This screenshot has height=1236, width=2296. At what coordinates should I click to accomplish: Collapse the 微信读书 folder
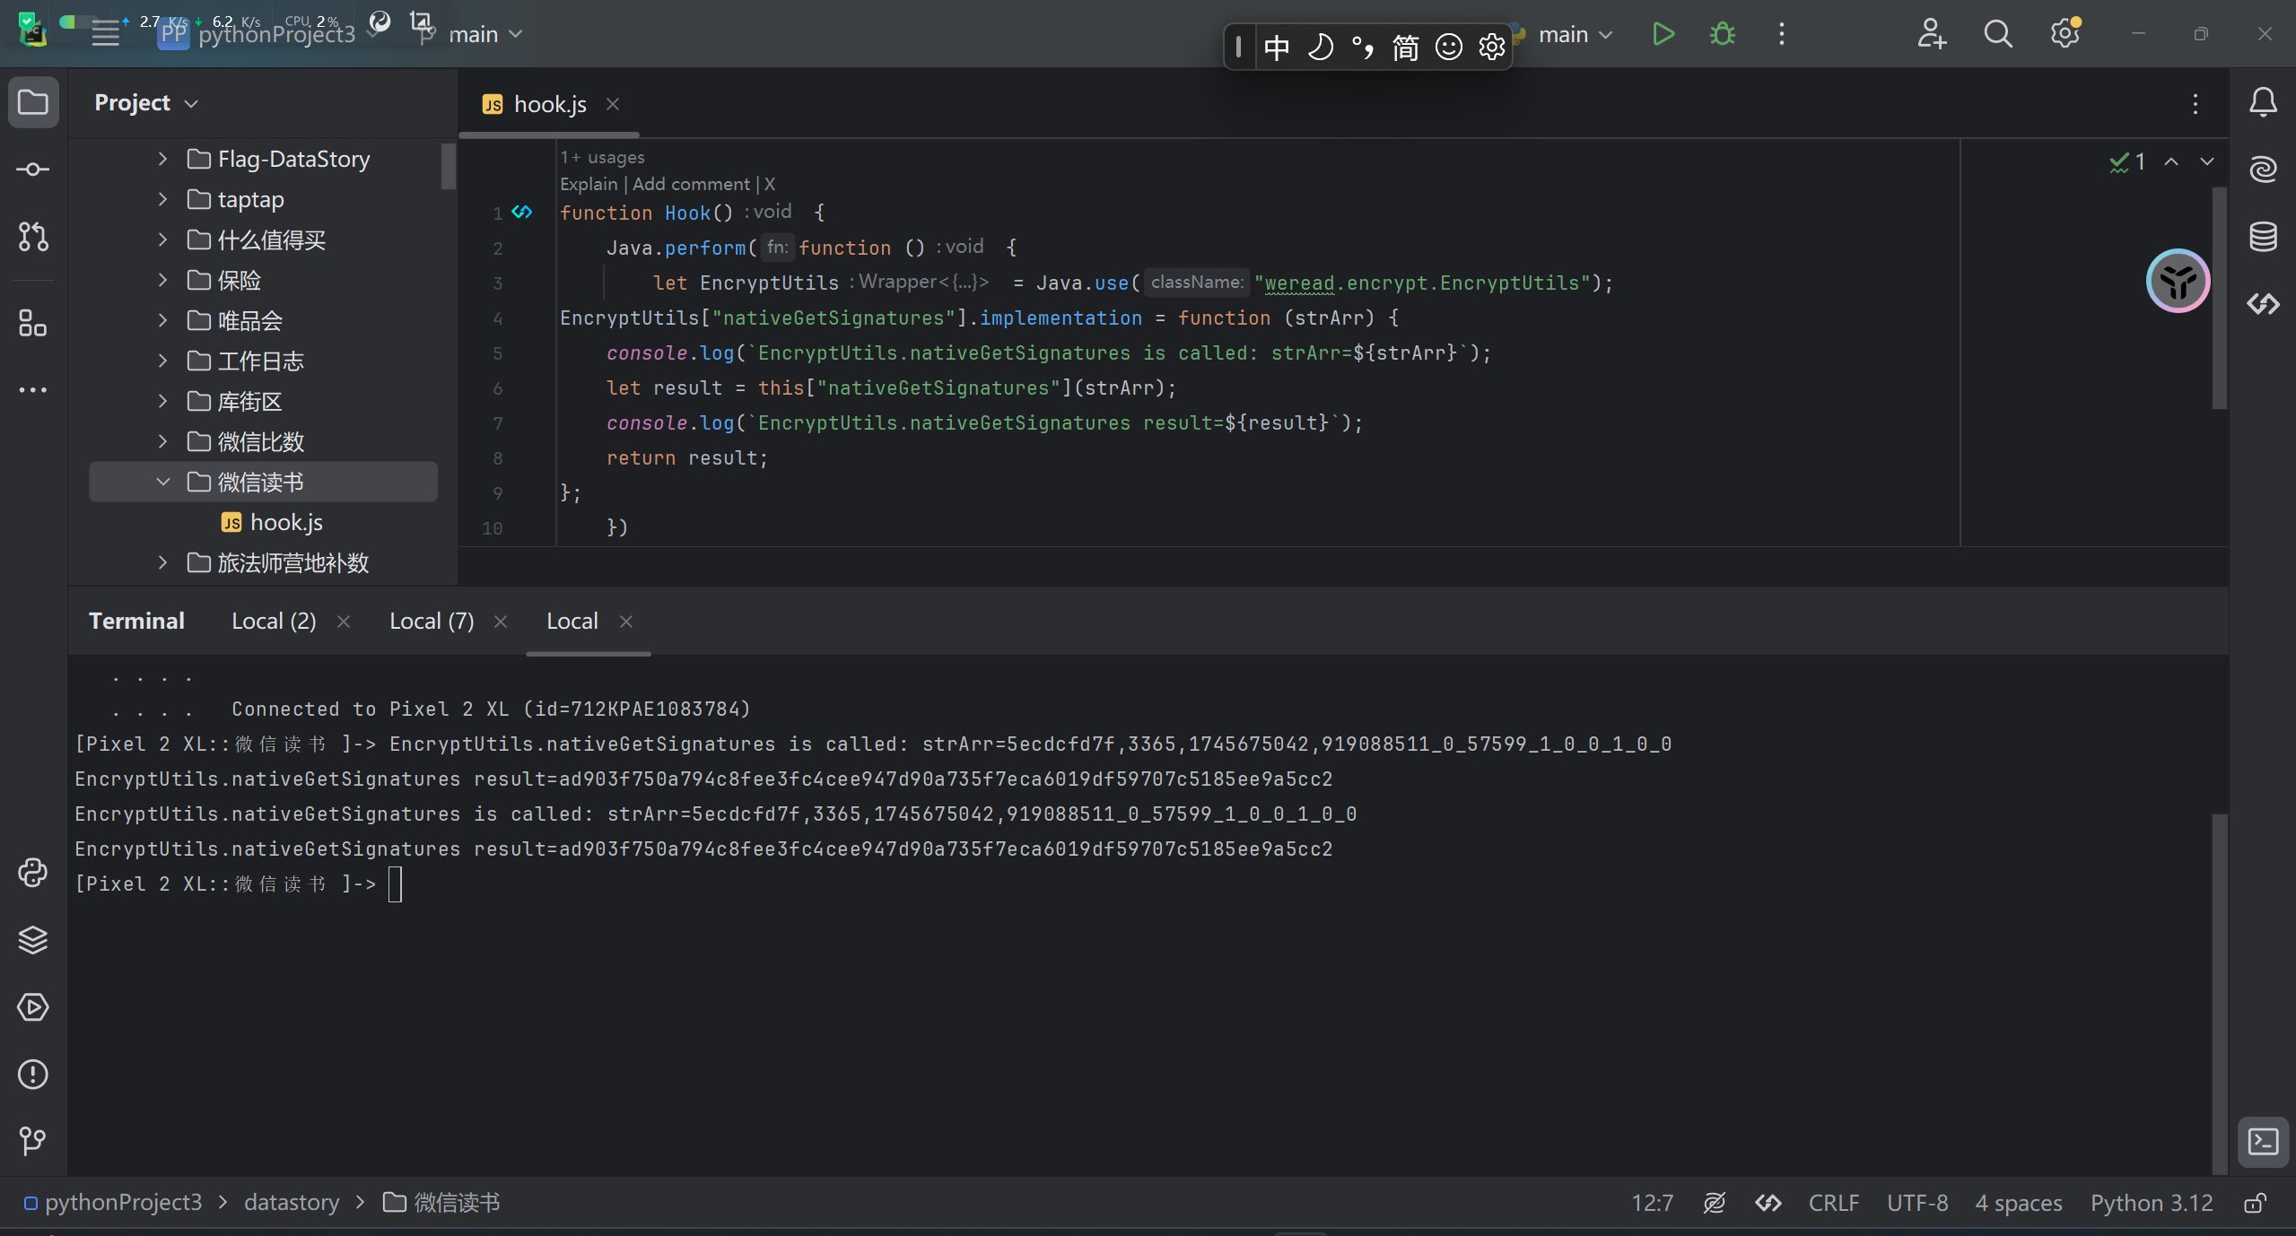pyautogui.click(x=162, y=482)
